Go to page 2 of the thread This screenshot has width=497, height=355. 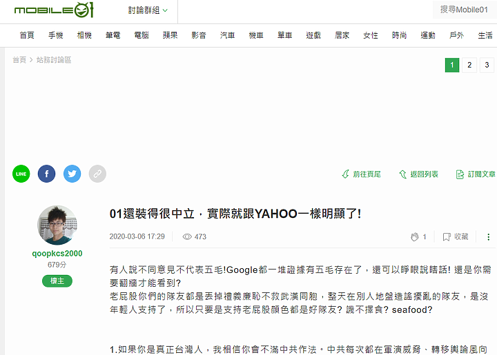[x=469, y=65]
